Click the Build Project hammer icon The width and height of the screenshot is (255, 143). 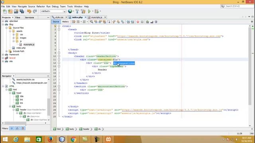pyautogui.click(x=77, y=12)
